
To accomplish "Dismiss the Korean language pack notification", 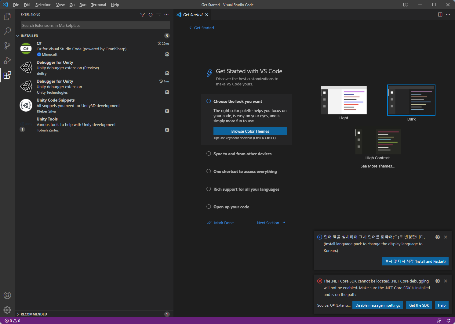I will tap(446, 237).
